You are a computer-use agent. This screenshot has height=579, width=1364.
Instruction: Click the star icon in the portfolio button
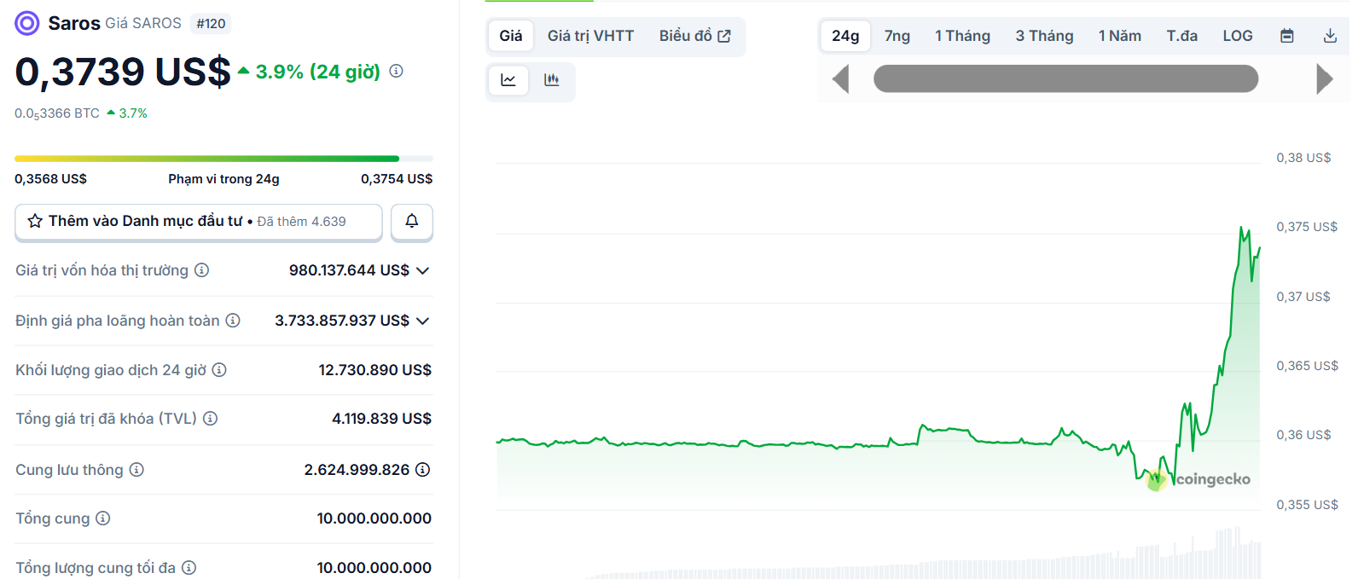[x=35, y=221]
